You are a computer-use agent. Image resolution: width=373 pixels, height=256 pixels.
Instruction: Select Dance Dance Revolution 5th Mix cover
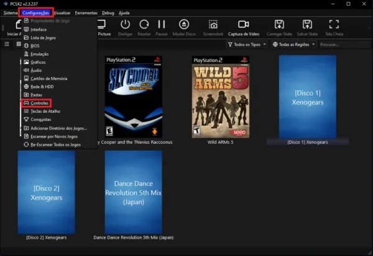click(x=134, y=192)
